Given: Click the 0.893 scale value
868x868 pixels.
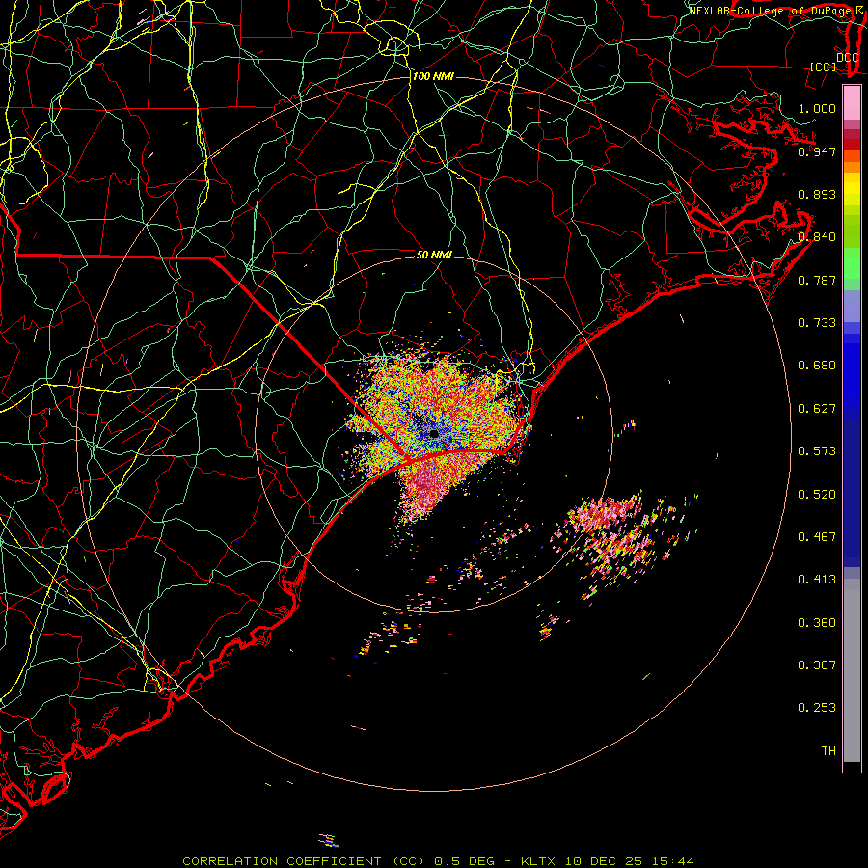Looking at the screenshot, I should pyautogui.click(x=817, y=194).
